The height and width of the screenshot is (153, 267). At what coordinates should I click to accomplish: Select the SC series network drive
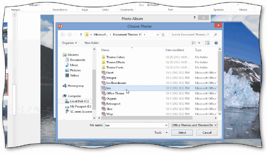[x=81, y=112]
